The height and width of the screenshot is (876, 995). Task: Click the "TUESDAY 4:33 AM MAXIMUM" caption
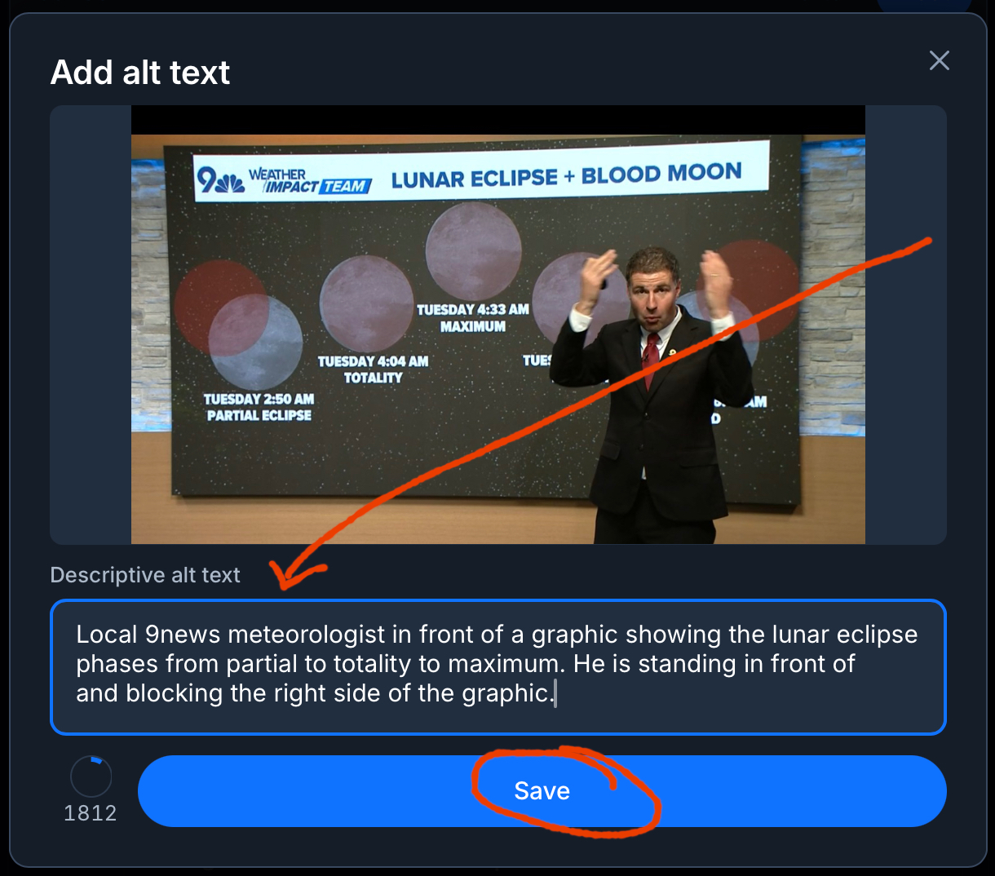[473, 318]
